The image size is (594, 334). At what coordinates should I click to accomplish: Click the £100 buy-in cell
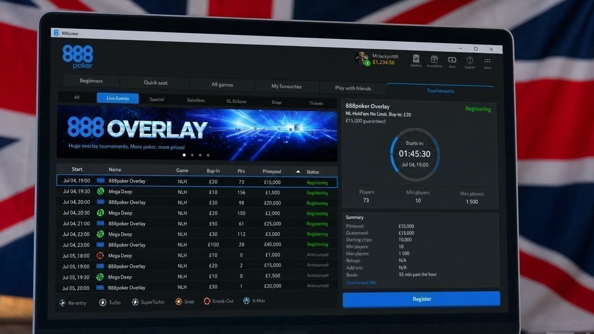[213, 244]
